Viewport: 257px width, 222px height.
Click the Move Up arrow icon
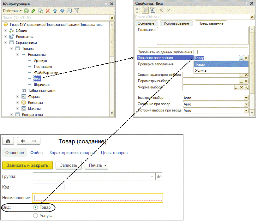point(55,11)
